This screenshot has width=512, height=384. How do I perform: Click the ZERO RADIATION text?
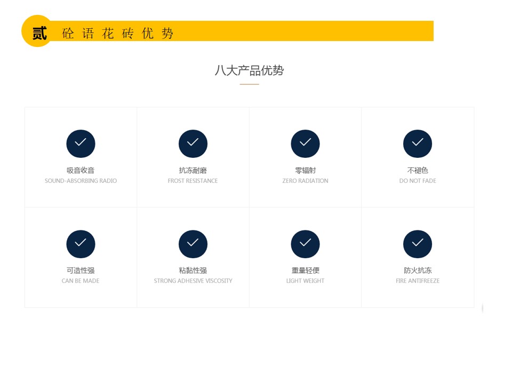click(x=305, y=181)
